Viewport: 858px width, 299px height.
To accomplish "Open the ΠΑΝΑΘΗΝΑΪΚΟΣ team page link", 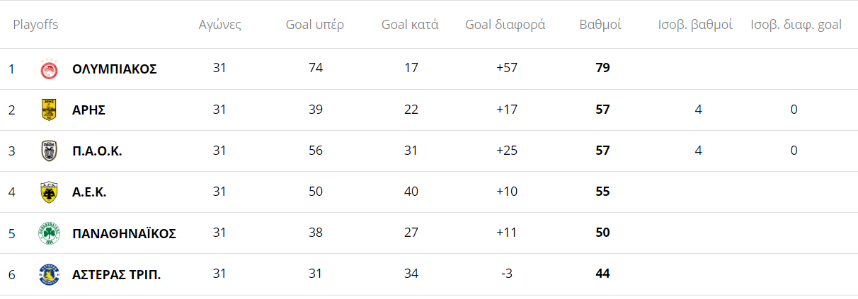I will (124, 233).
